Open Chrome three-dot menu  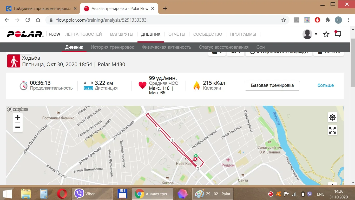(x=349, y=20)
